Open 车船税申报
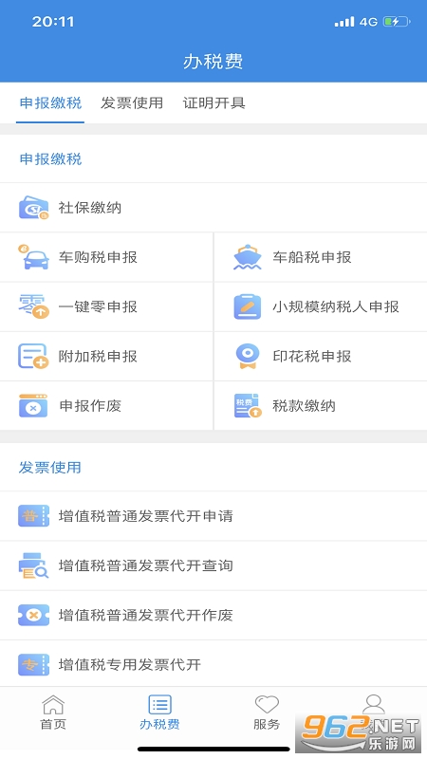The image size is (427, 759). pos(321,257)
